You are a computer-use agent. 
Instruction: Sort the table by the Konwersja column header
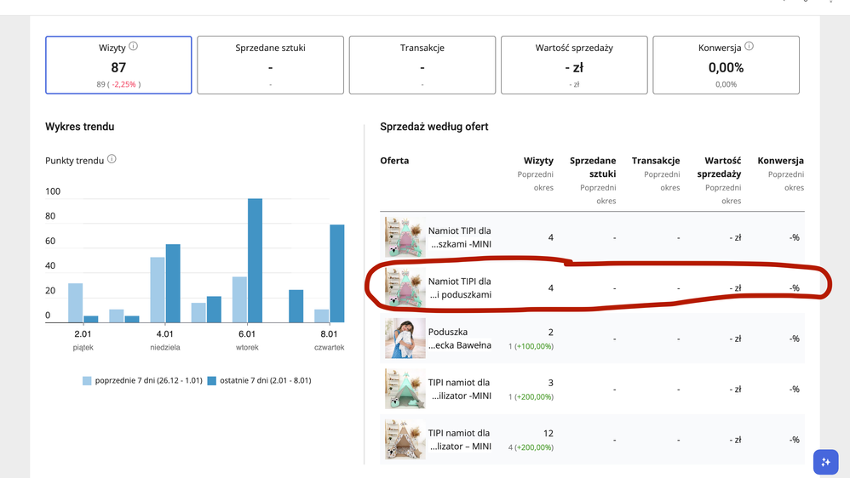click(780, 161)
